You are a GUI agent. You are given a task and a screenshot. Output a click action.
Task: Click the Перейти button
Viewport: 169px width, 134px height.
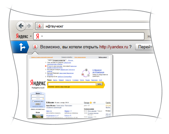pos(144,47)
